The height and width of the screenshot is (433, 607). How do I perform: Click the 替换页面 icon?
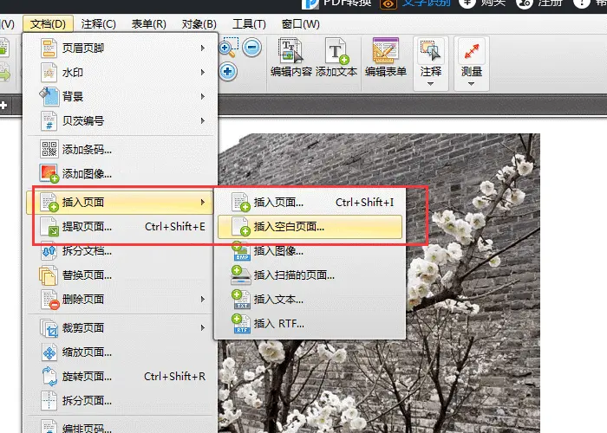(48, 275)
